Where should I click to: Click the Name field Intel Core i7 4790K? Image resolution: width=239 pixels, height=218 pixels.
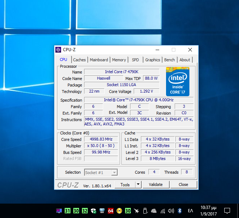(x=121, y=72)
